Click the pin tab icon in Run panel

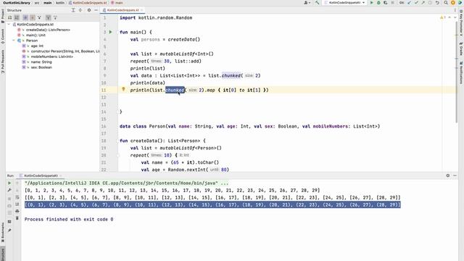coord(9,231)
